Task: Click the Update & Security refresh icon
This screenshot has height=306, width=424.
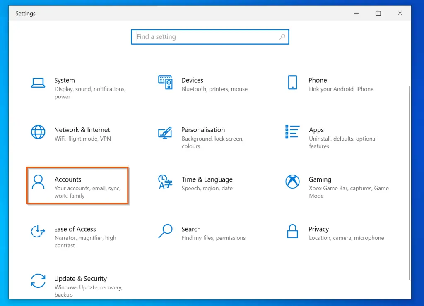Action: [x=38, y=281]
